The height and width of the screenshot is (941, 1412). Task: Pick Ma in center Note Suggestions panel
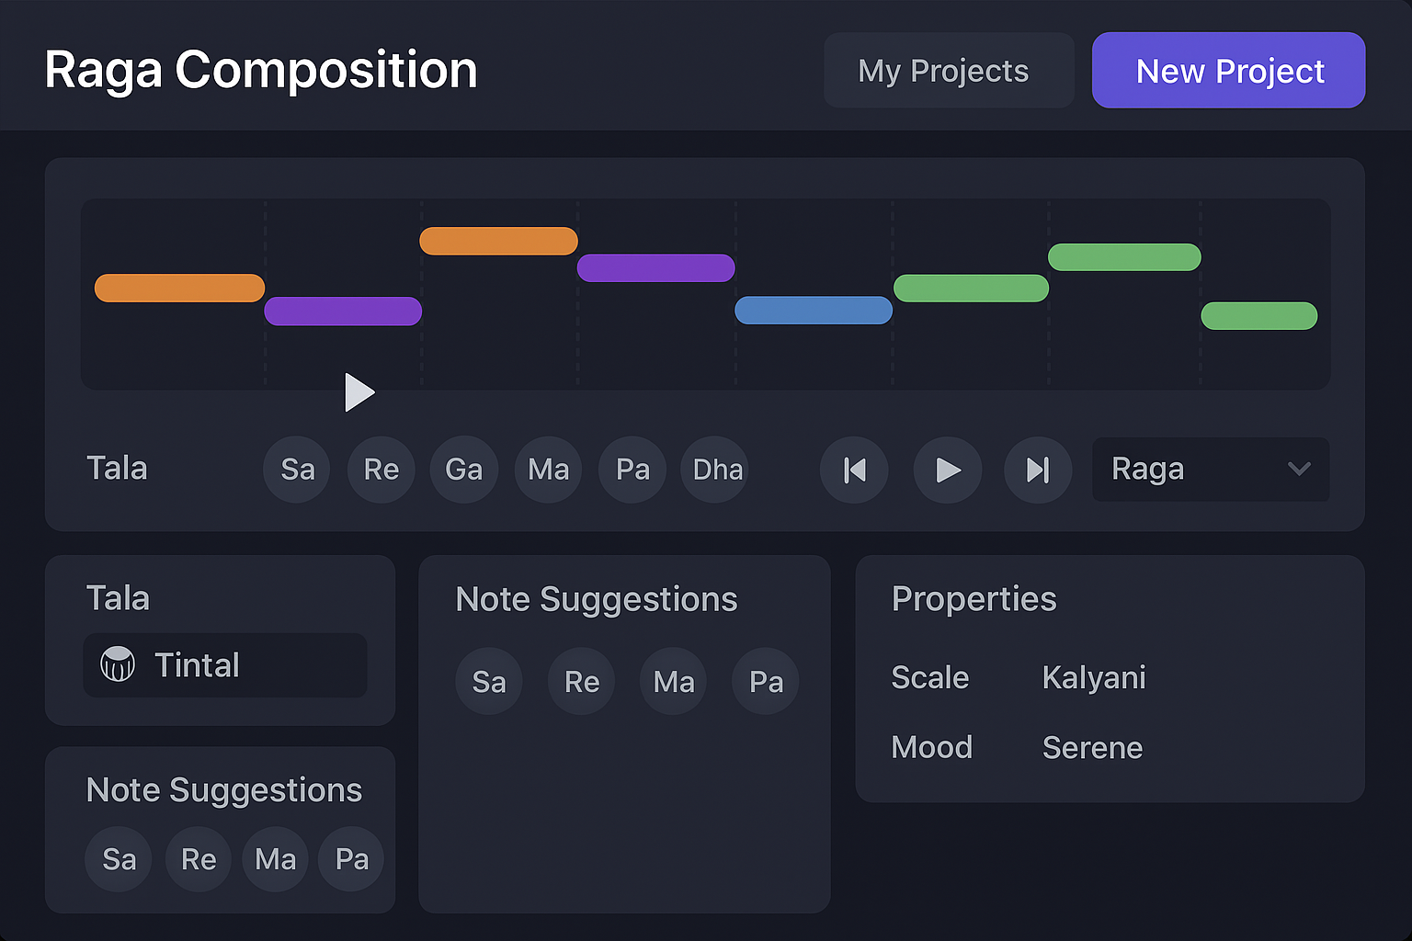click(674, 681)
